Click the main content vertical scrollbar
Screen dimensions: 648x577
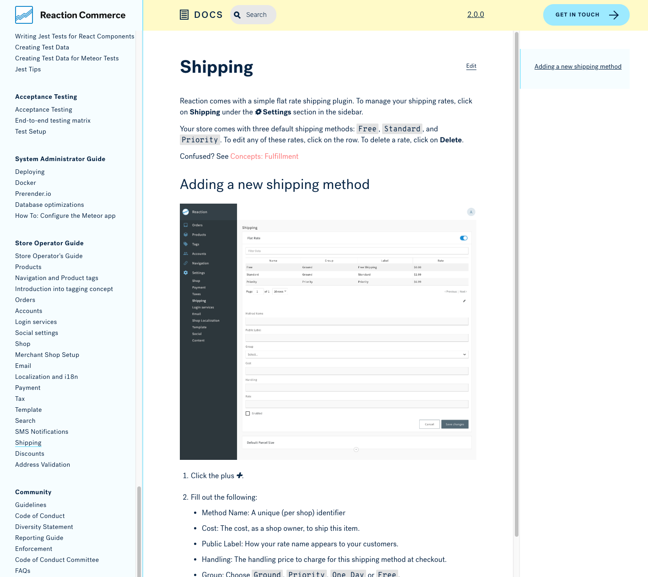(517, 284)
